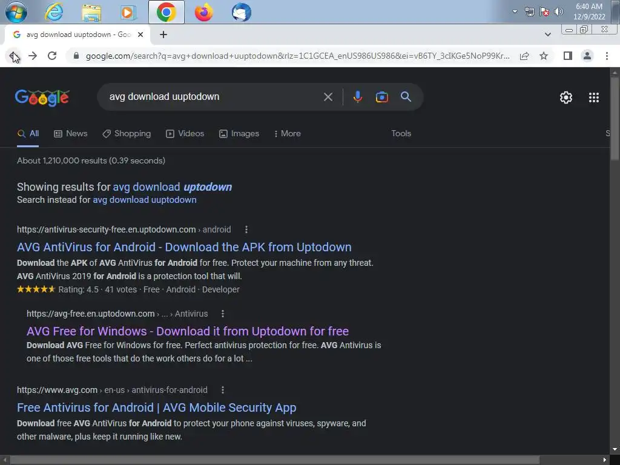Image resolution: width=620 pixels, height=465 pixels.
Task: Open Windows Explorer folder from taskbar
Action: 91,12
